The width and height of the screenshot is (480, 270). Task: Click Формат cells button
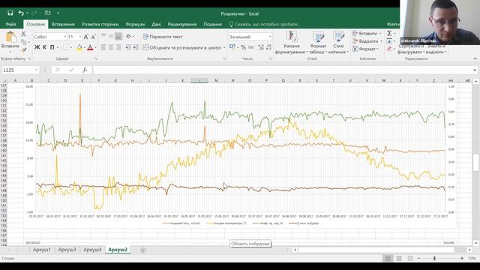[x=365, y=49]
